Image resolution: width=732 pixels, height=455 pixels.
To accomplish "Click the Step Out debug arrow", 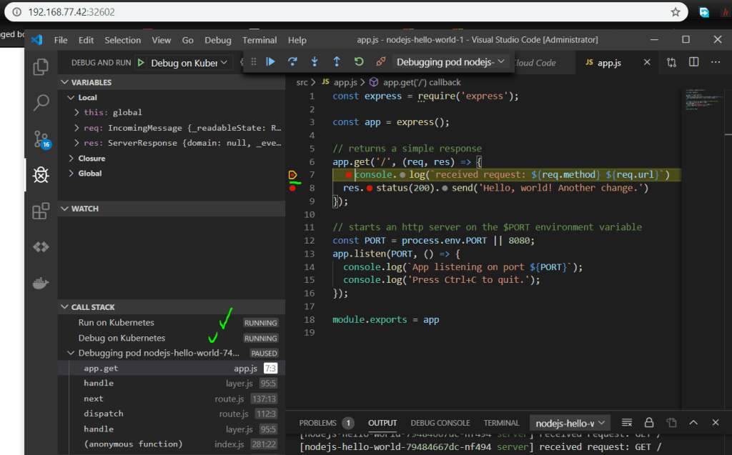I will pyautogui.click(x=337, y=62).
